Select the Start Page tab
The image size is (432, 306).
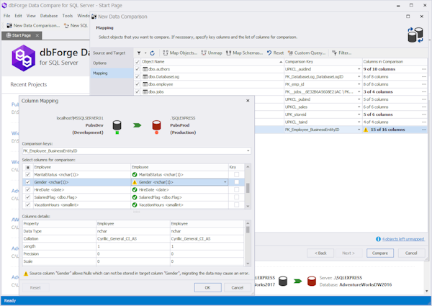coord(22,35)
